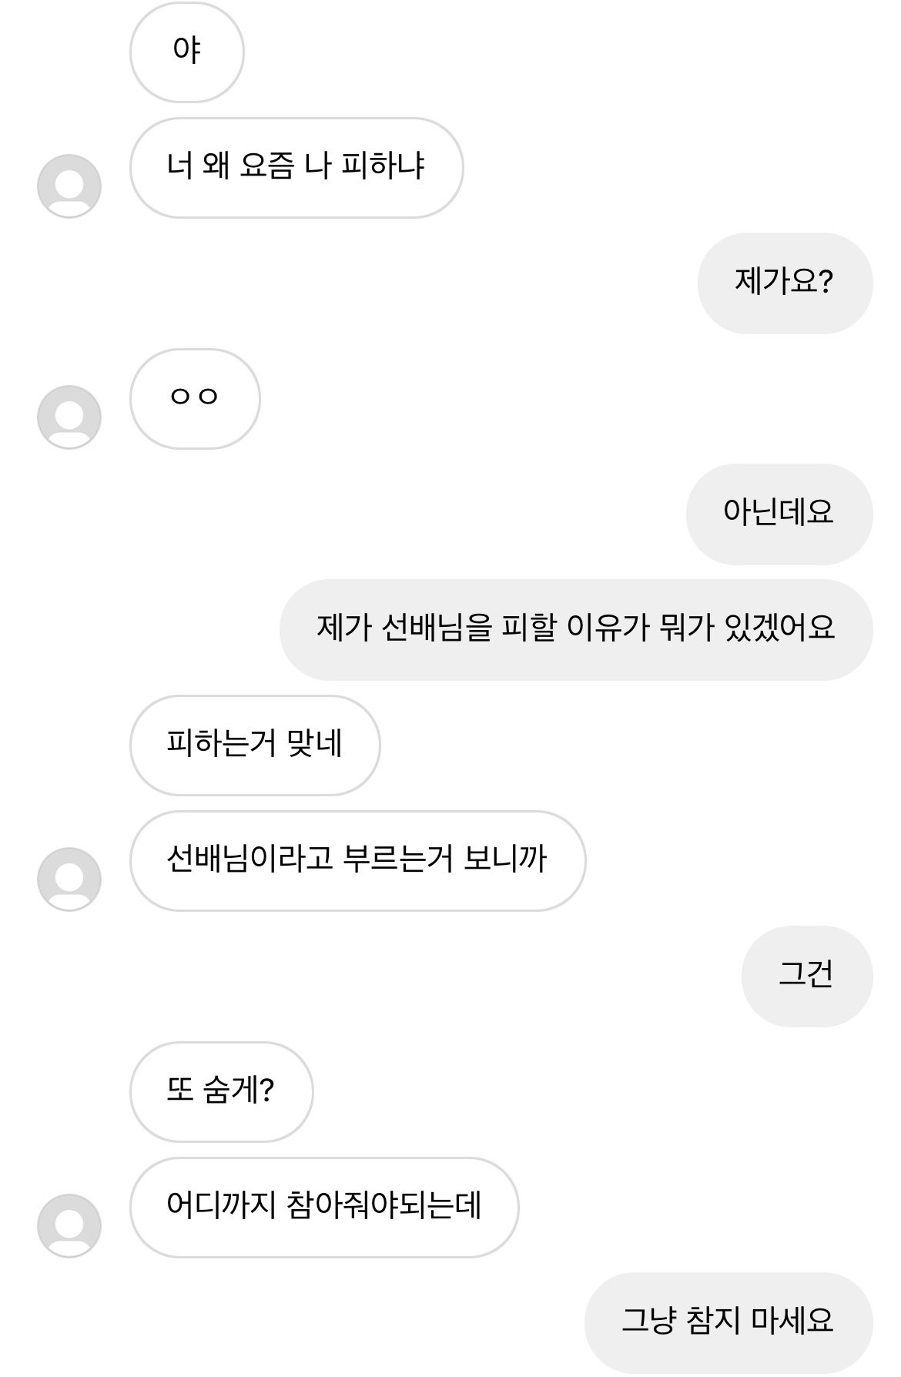Select the 'ㅇㅇ' received bubble
This screenshot has height=1377, width=901.
[195, 398]
